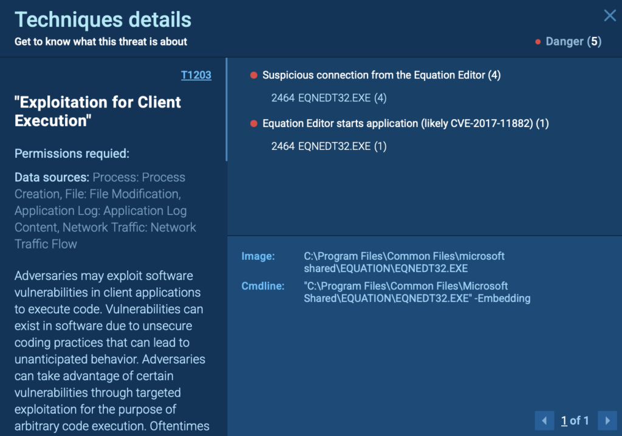Viewport: 622px width, 436px height.
Task: Click the left panel scrollbar
Action: point(227,110)
